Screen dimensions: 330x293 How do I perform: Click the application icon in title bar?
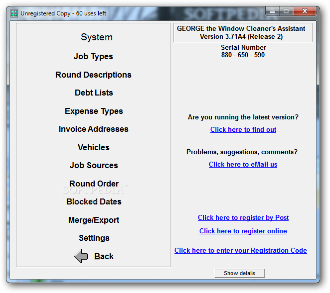pos(14,13)
